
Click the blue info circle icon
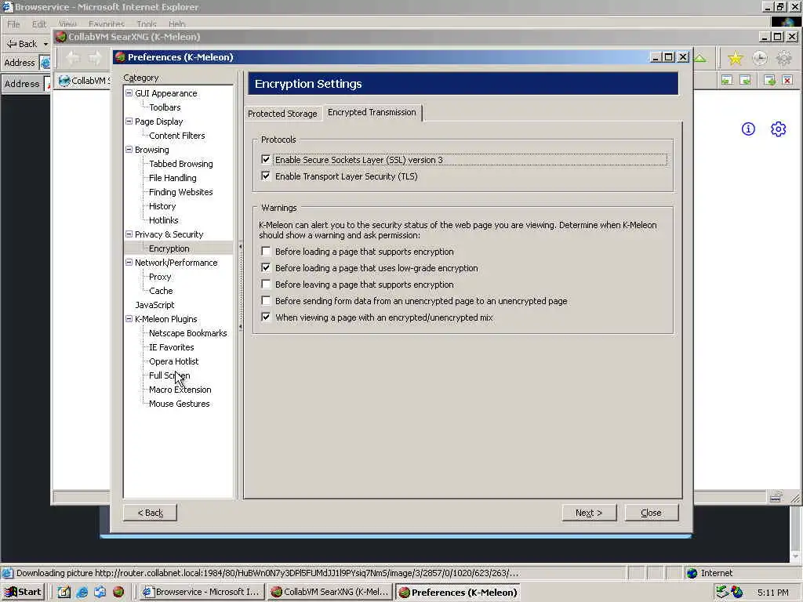pyautogui.click(x=748, y=129)
